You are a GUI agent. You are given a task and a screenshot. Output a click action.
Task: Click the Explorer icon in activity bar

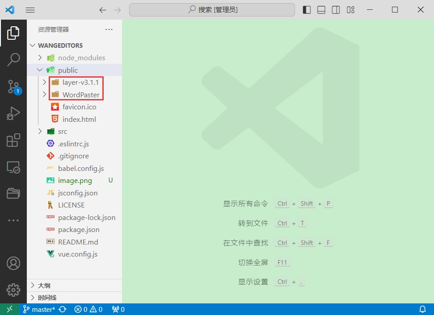[x=13, y=32]
